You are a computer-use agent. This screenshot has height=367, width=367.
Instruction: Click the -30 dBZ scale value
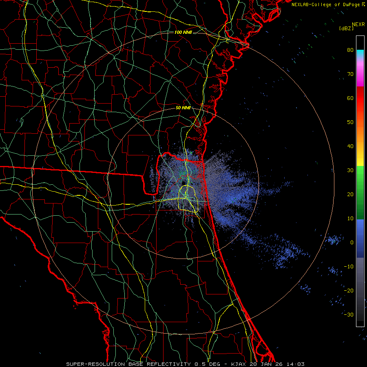point(349,314)
